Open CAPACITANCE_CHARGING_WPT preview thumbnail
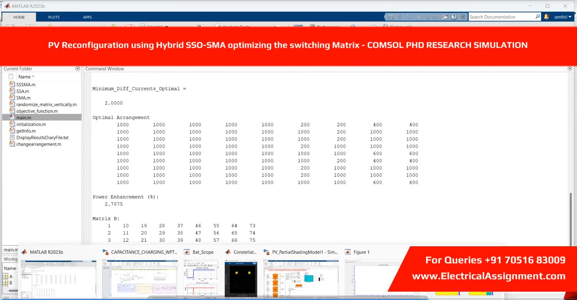 click(x=140, y=279)
